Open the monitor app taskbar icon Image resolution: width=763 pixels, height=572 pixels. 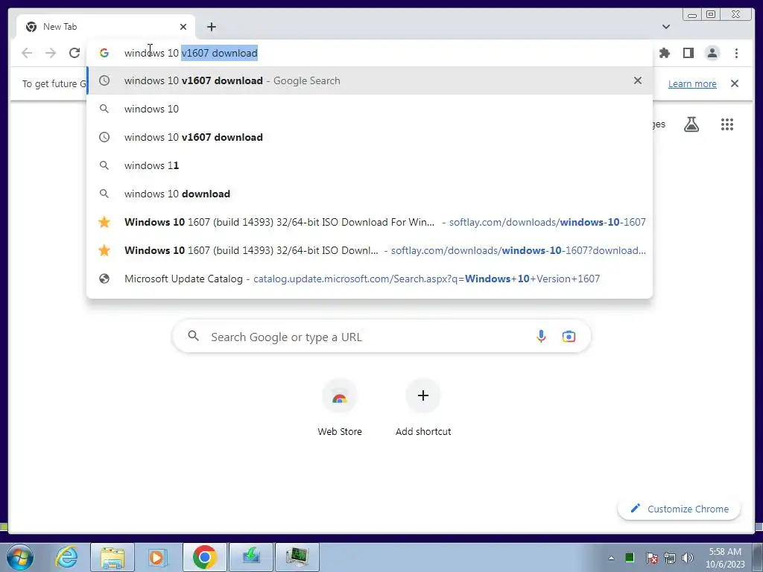tap(297, 557)
